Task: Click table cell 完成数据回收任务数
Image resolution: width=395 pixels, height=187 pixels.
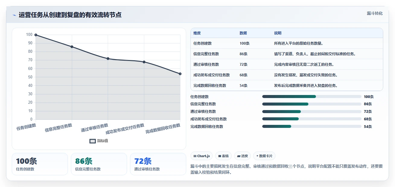Action: [x=210, y=86]
